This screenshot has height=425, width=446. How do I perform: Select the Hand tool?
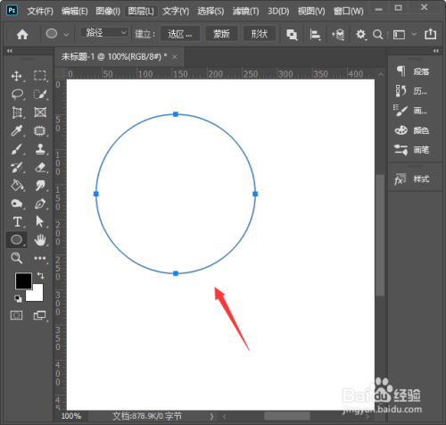(40, 240)
